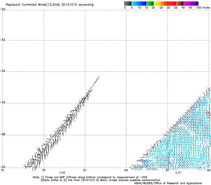Click the latitude label -30
Image resolution: width=211 pixels, height=185 pixels.
pyautogui.click(x=3, y=167)
